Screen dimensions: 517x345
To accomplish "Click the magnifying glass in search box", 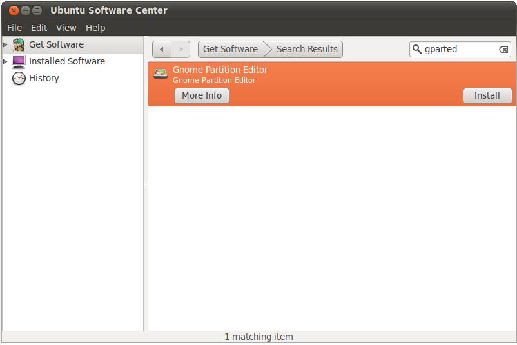I will pyautogui.click(x=417, y=50).
